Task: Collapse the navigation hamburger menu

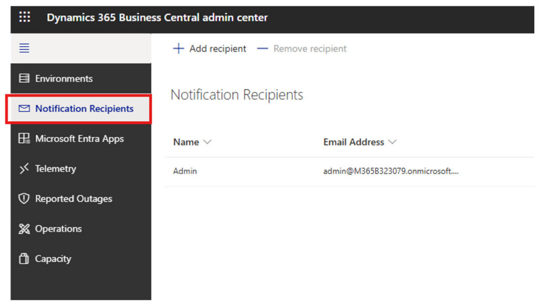Action: pos(24,48)
